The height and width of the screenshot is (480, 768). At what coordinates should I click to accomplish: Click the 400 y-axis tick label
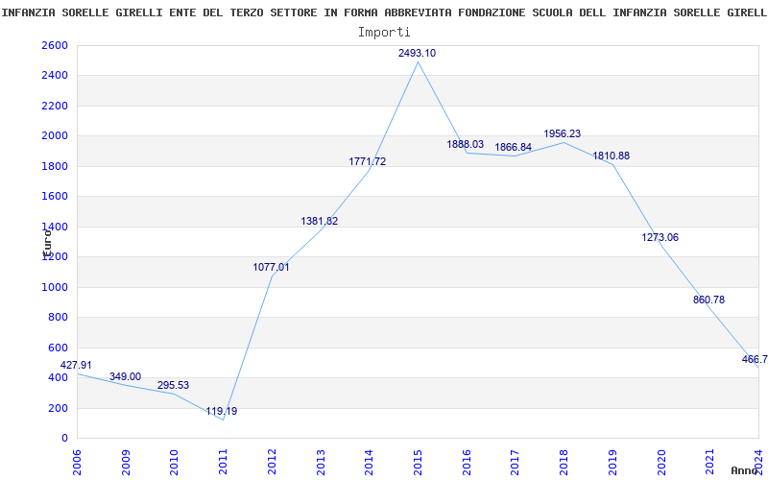(59, 378)
